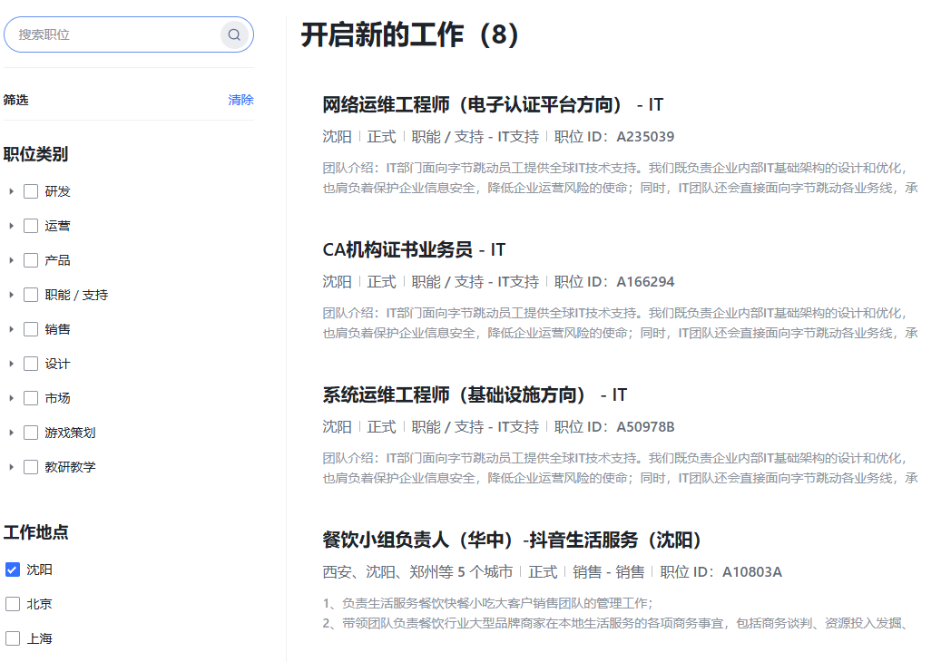Click the 销售 - 销售 job category text

[609, 572]
